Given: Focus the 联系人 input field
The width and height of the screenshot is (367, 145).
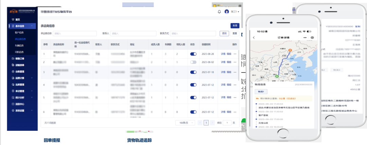Looking at the screenshot, I should point(133,34).
